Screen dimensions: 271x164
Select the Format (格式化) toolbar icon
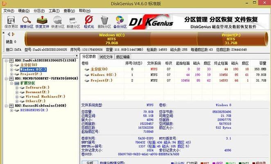89,22
